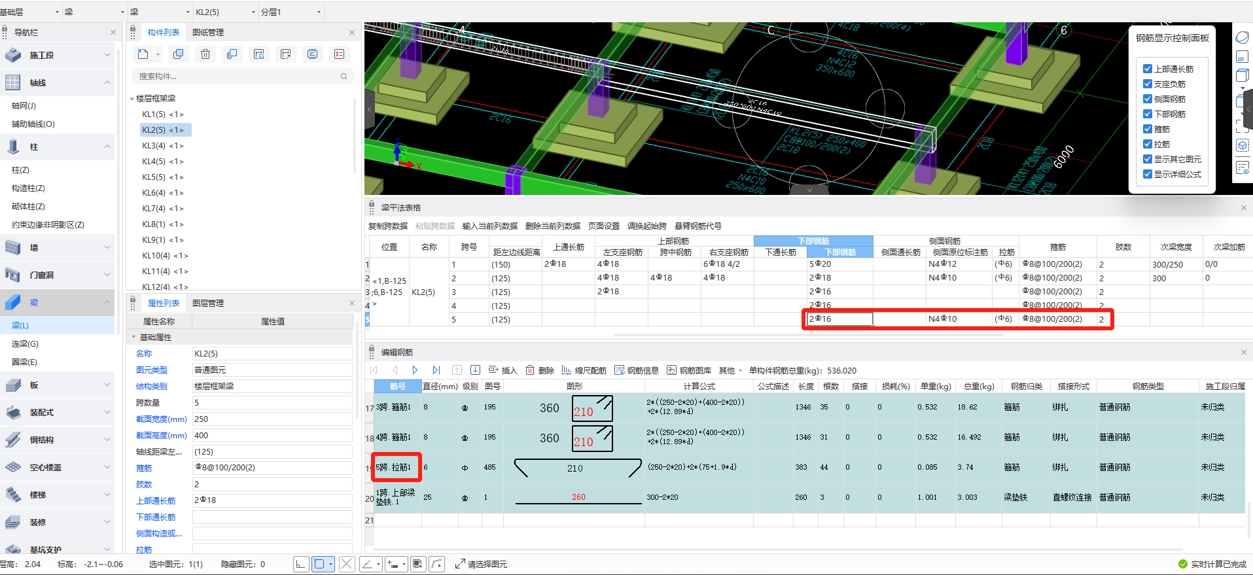This screenshot has height=575, width=1253.
Task: Open the KL2(5) component dropdown
Action: (254, 12)
